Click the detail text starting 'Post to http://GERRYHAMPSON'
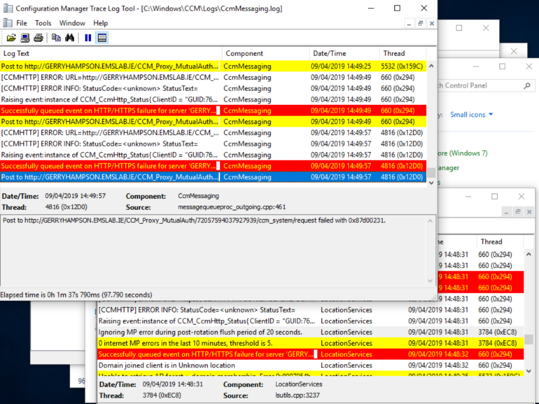 pos(194,220)
